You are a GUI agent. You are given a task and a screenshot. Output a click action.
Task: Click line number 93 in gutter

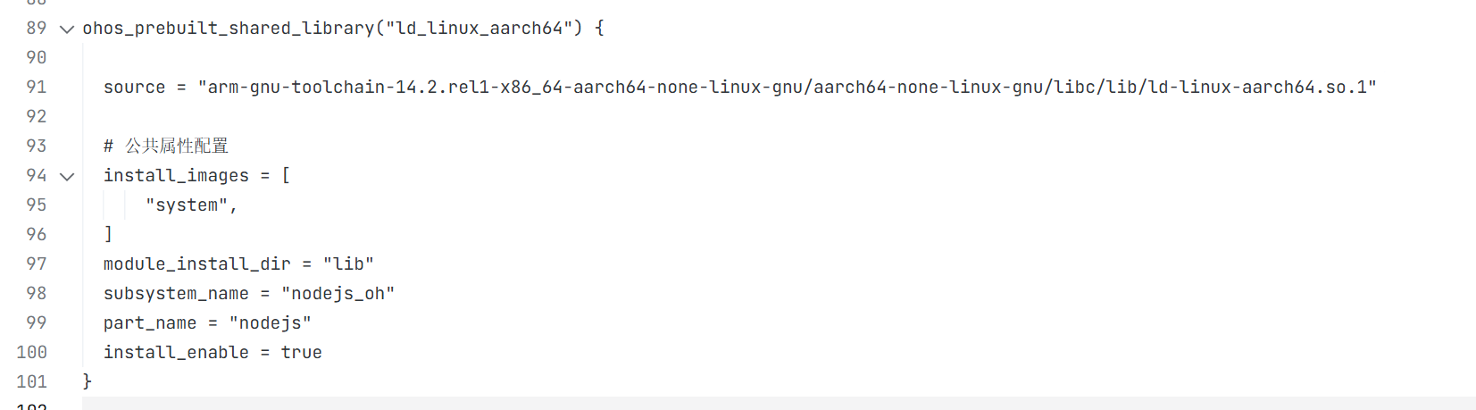pos(36,146)
